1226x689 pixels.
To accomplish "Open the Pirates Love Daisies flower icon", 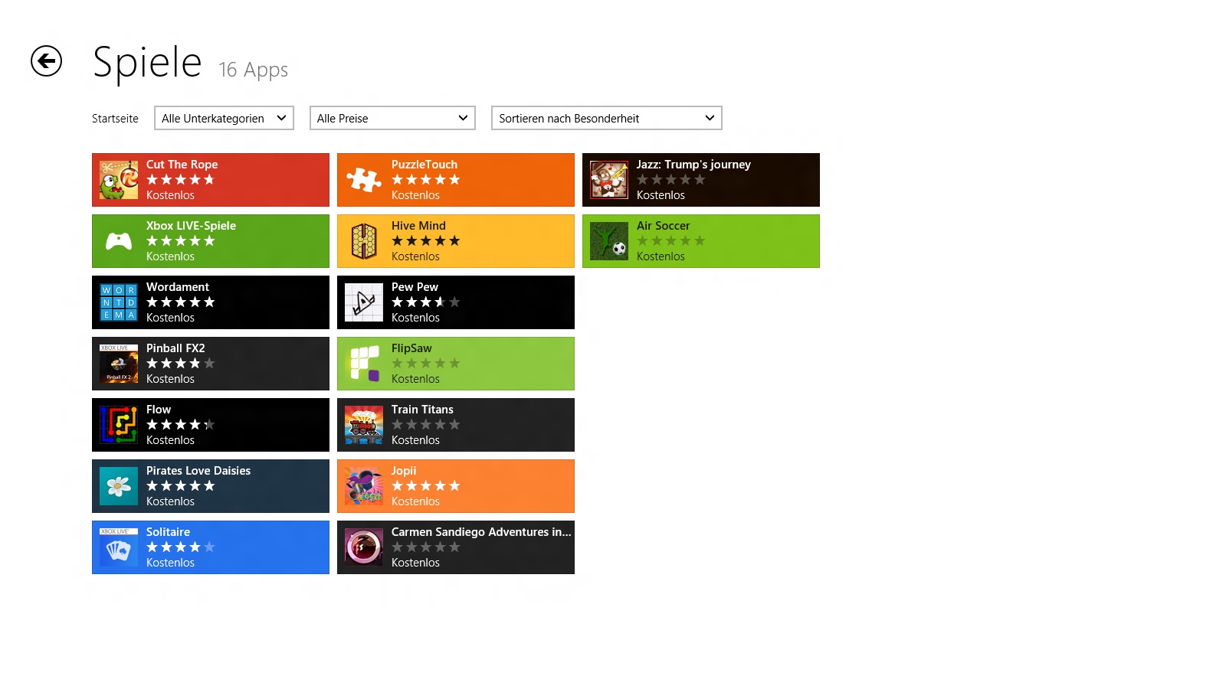I will coord(119,486).
